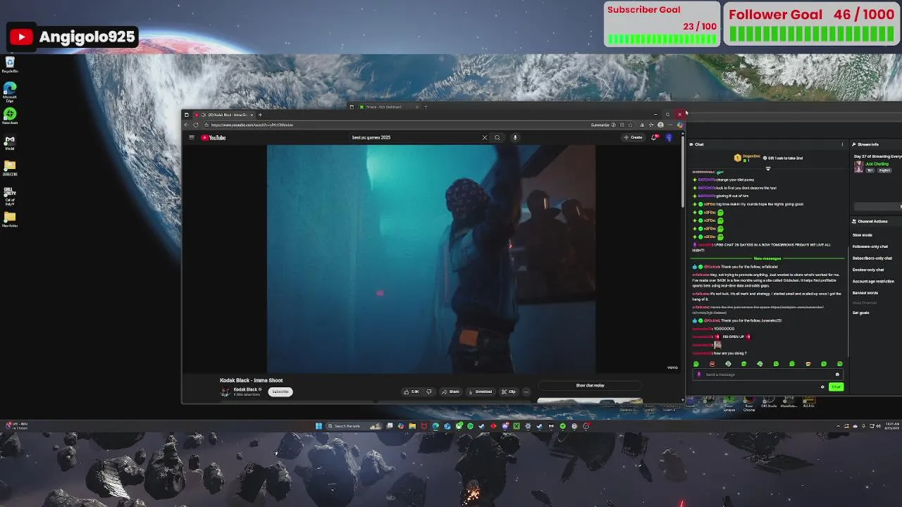
Task: Click the Share button under video
Action: (451, 392)
